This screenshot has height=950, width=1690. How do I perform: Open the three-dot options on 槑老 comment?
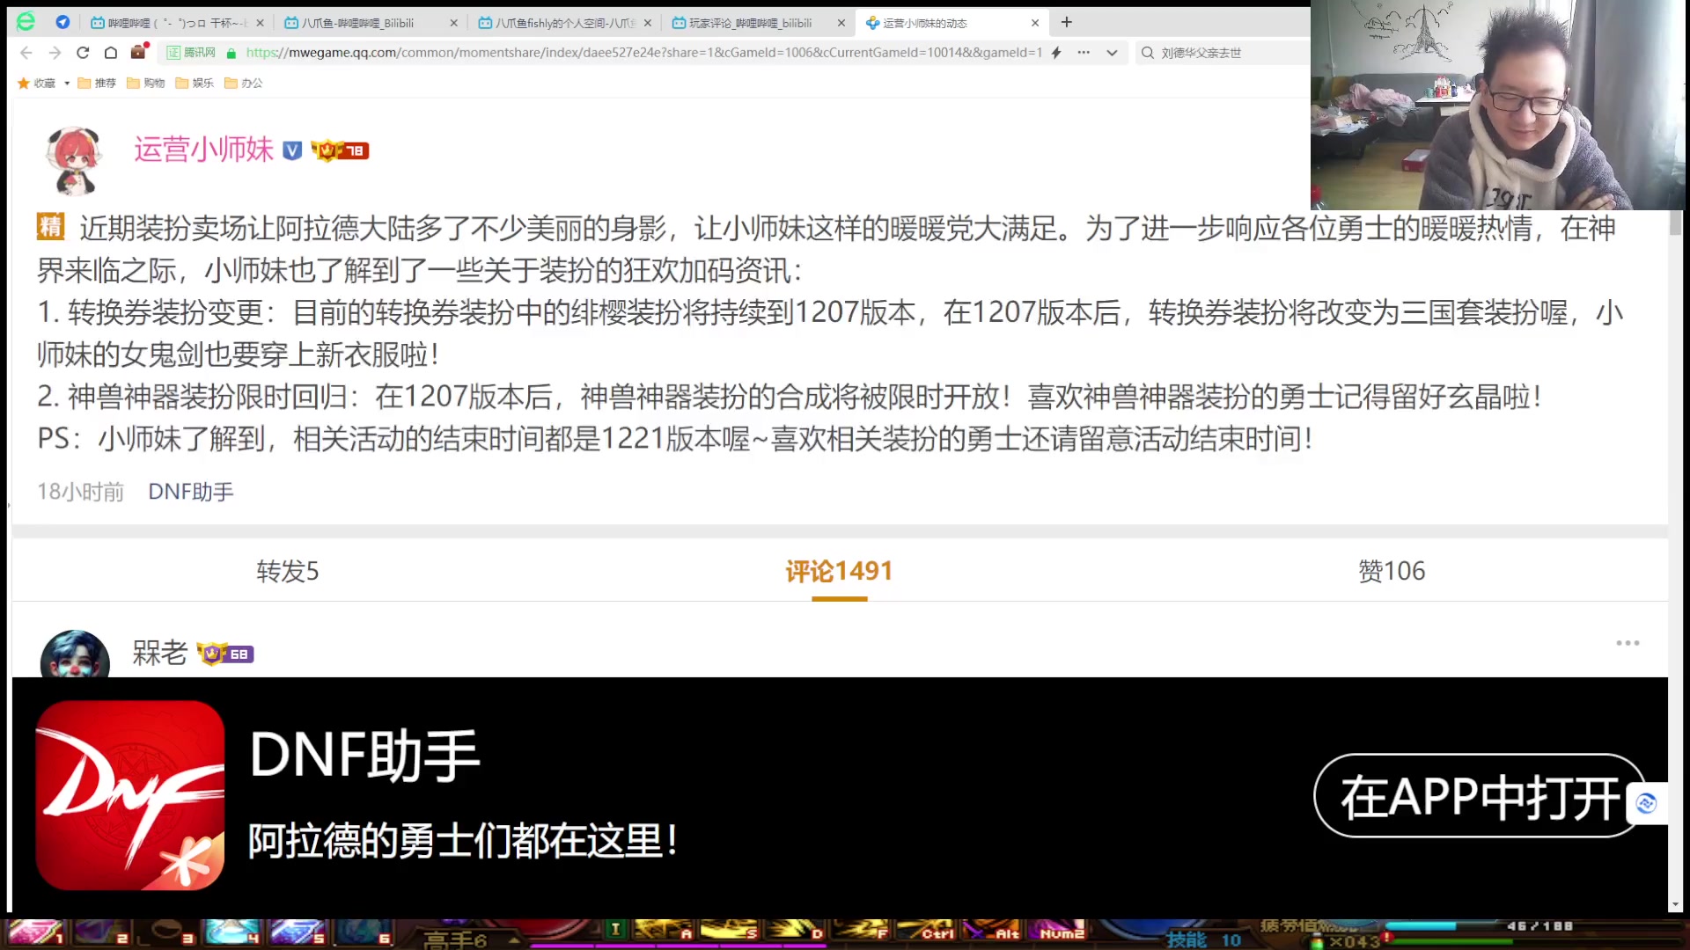tap(1628, 643)
